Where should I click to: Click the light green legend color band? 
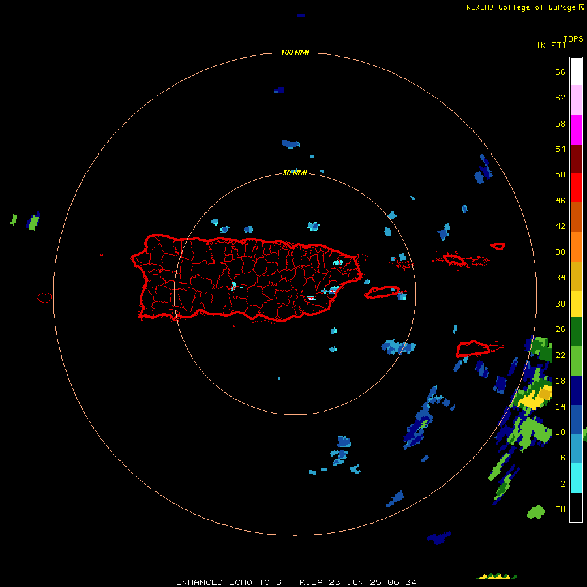coord(576,361)
